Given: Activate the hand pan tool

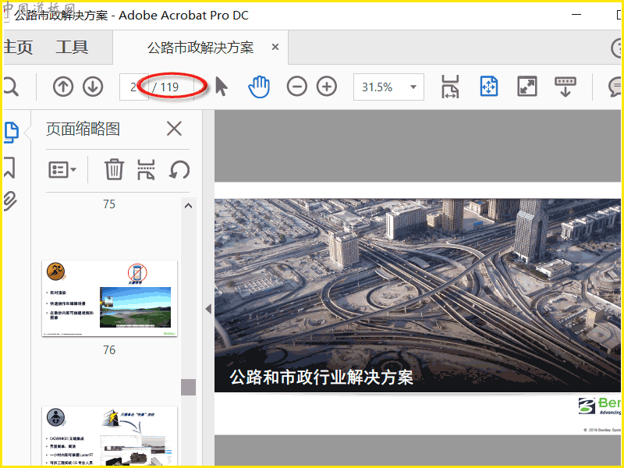Looking at the screenshot, I should click(259, 87).
